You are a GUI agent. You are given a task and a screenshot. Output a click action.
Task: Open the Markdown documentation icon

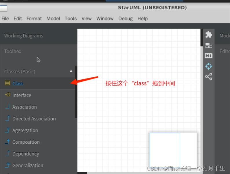coord(209,56)
